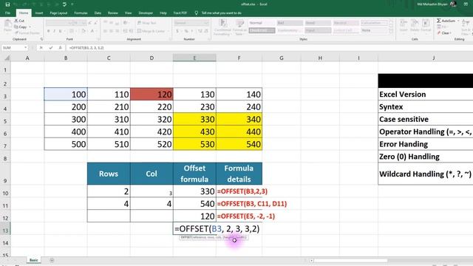Click Delete cells icon in Cells group
This screenshot has height=266, width=473.
click(x=415, y=26)
